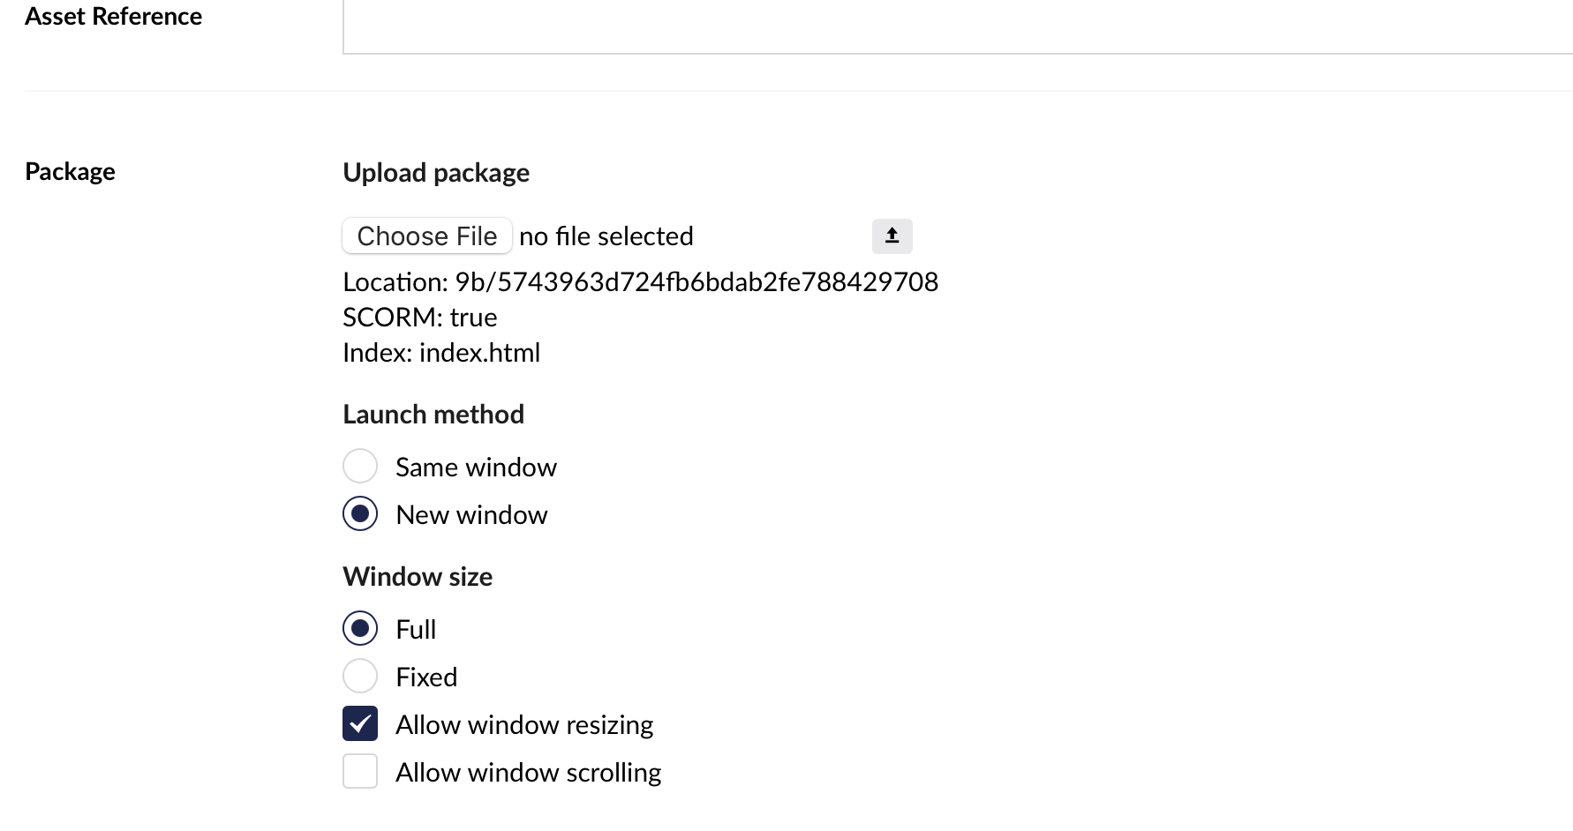Open the file picker with Choose File
1573x831 pixels.
click(426, 236)
